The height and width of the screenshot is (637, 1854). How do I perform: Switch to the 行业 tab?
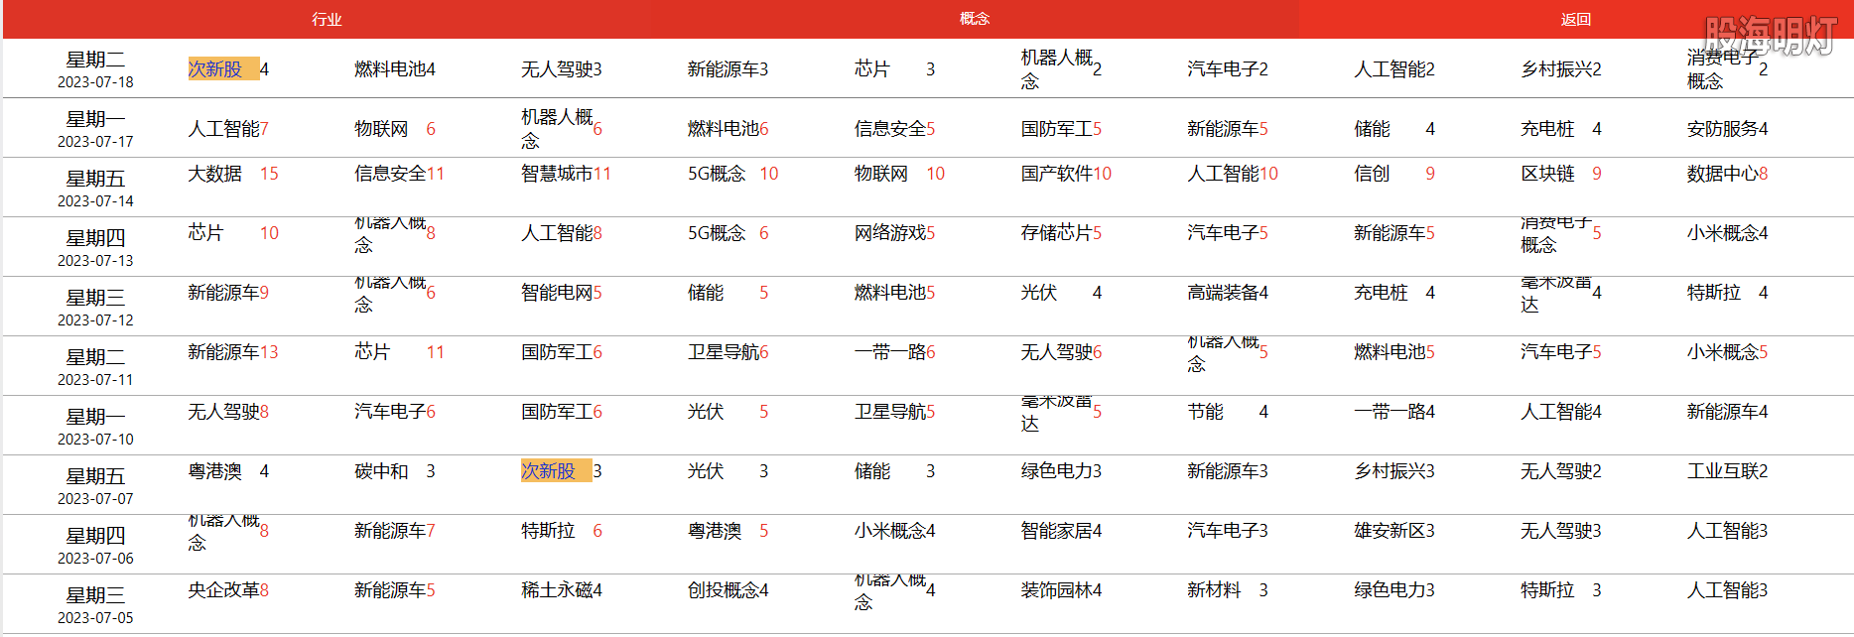(x=327, y=20)
